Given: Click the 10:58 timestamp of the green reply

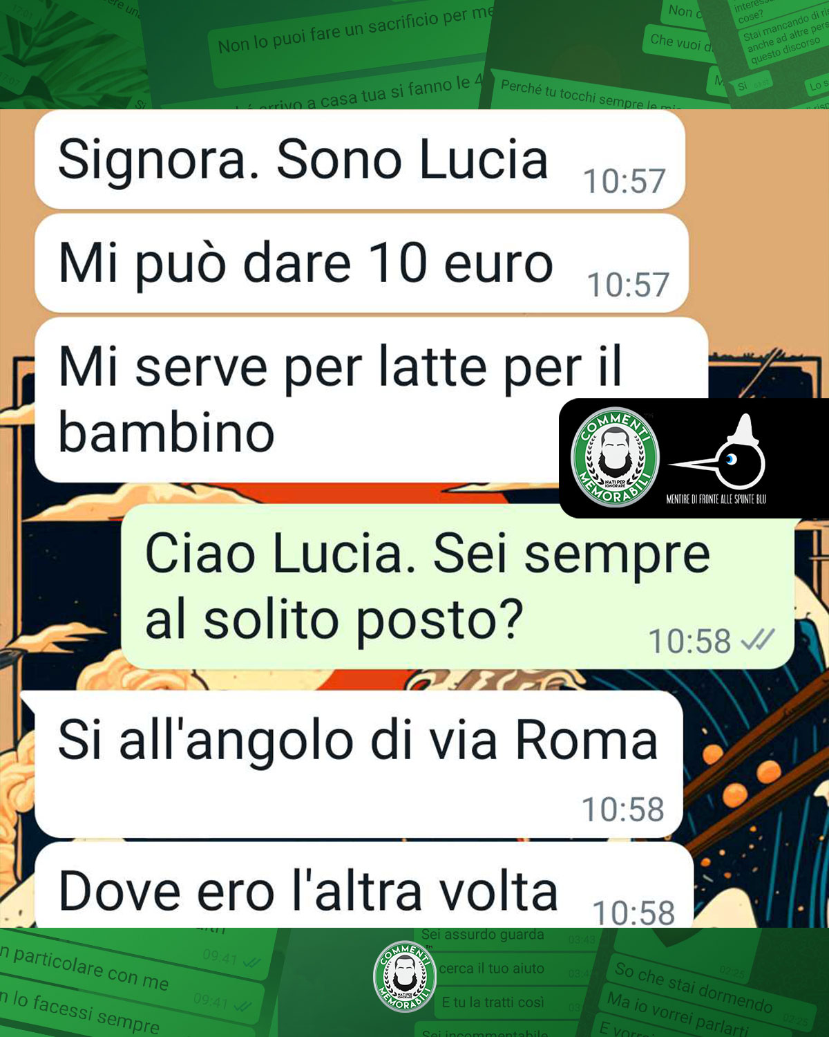Looking at the screenshot, I should tap(689, 641).
